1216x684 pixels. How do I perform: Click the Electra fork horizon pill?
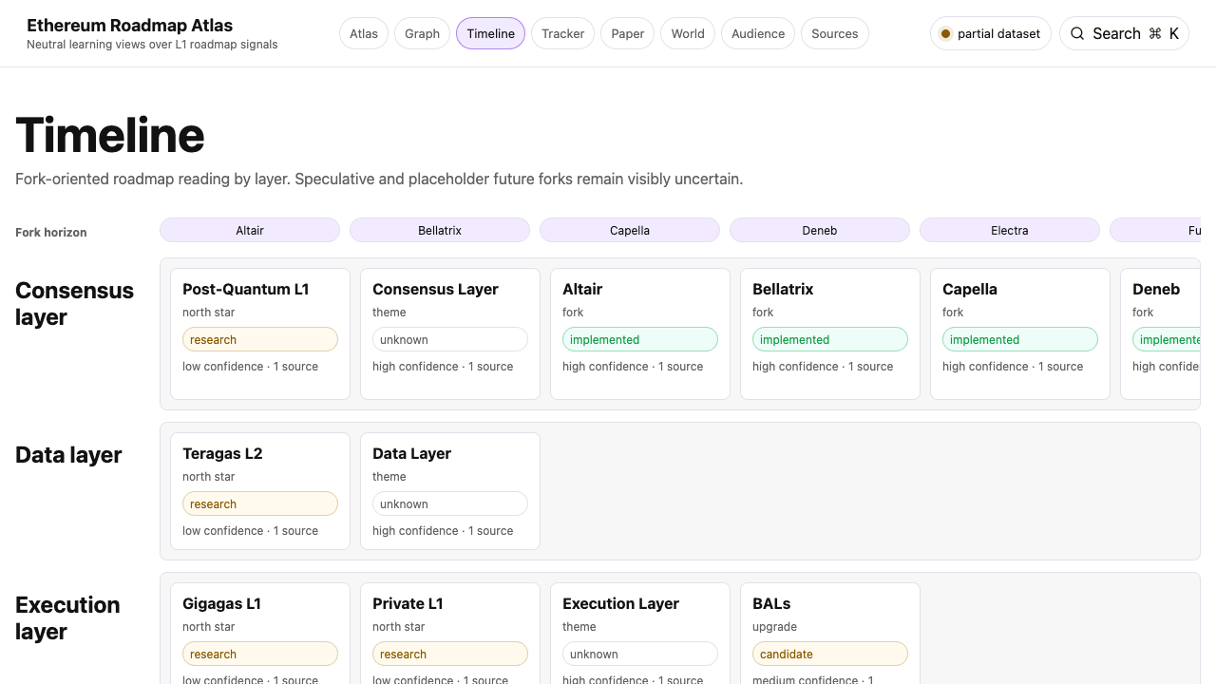click(1010, 230)
